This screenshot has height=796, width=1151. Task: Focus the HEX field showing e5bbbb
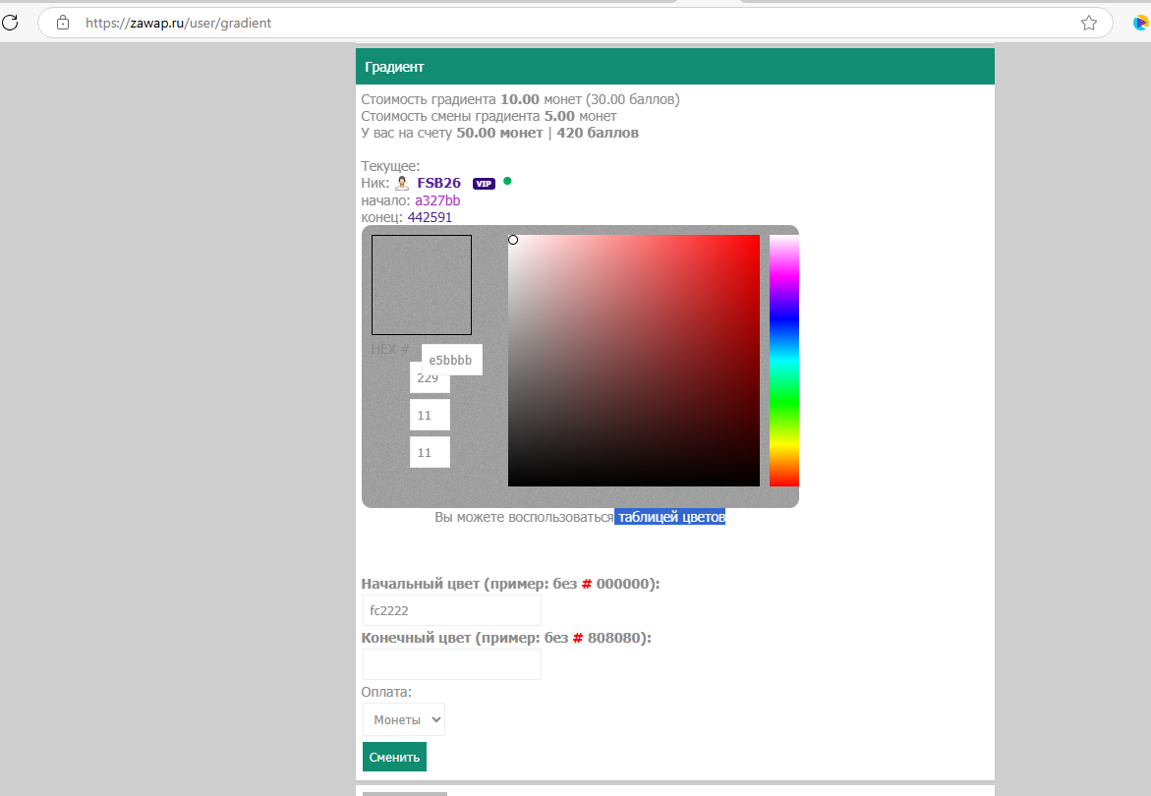pos(452,360)
